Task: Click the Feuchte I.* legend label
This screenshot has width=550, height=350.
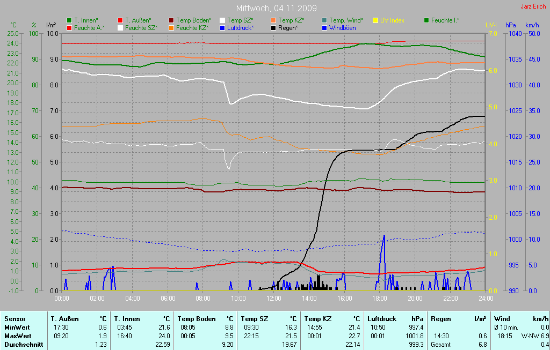Action: (x=446, y=20)
